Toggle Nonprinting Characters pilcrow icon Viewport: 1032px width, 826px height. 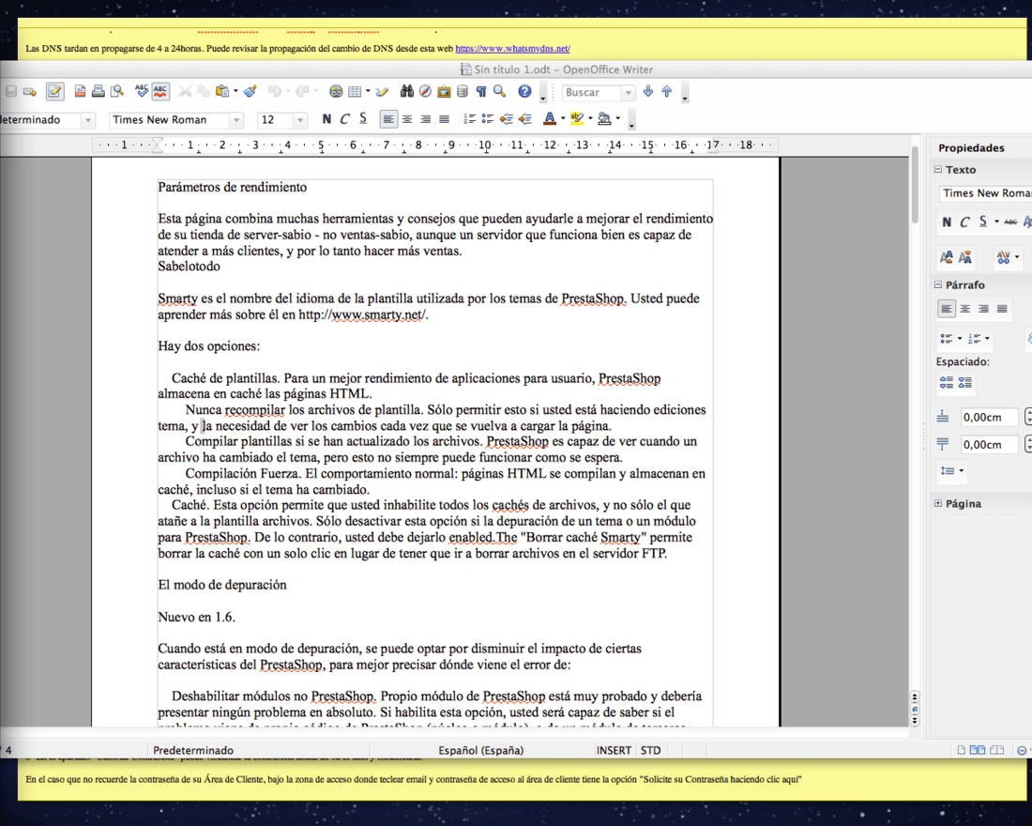[481, 92]
